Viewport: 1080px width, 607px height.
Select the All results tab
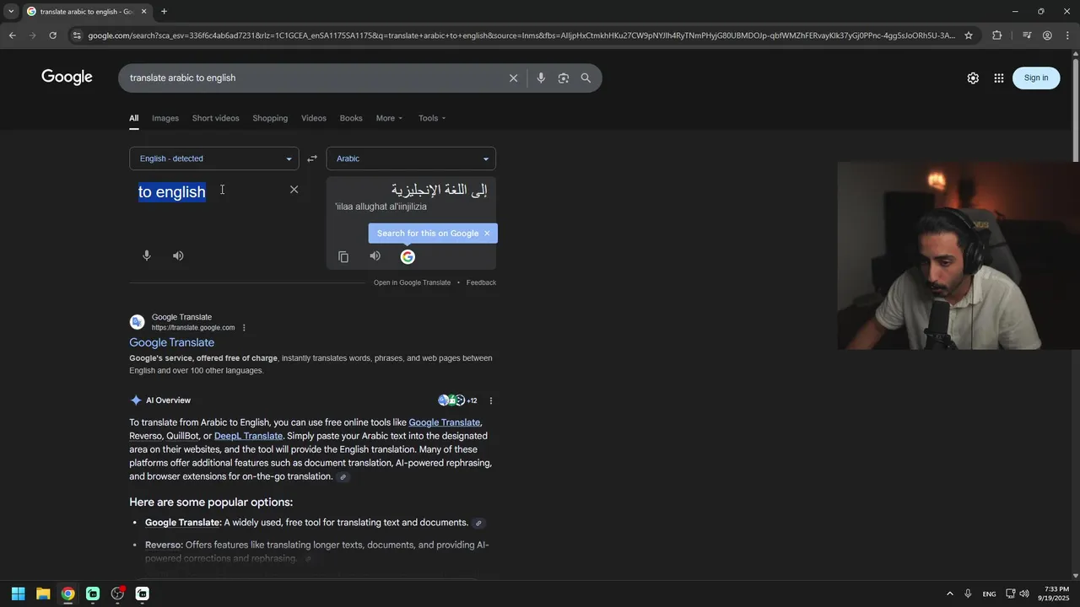click(133, 118)
